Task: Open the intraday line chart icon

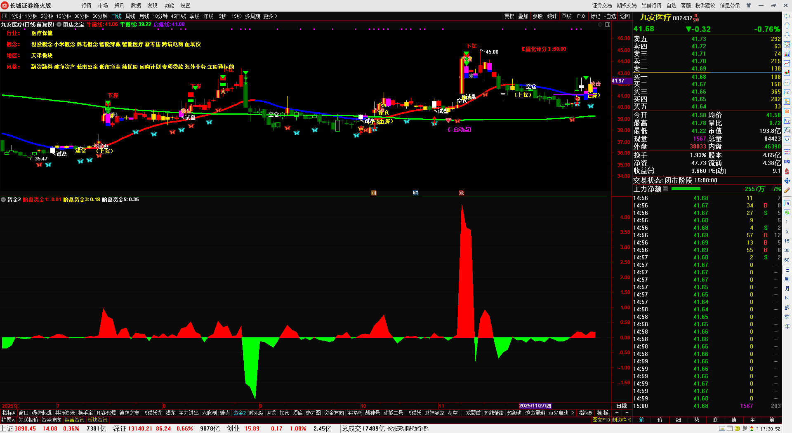Action: [787, 64]
